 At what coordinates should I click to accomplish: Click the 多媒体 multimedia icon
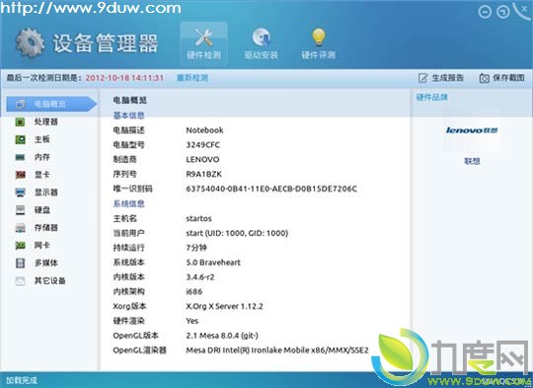point(21,263)
